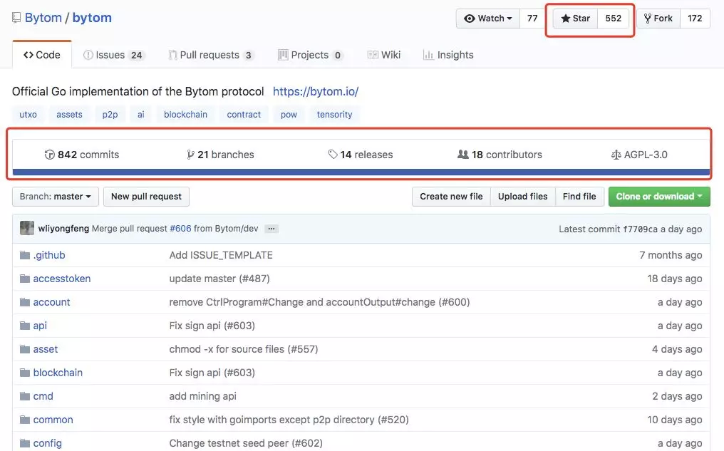
Task: View the 172 forks count
Action: [695, 19]
